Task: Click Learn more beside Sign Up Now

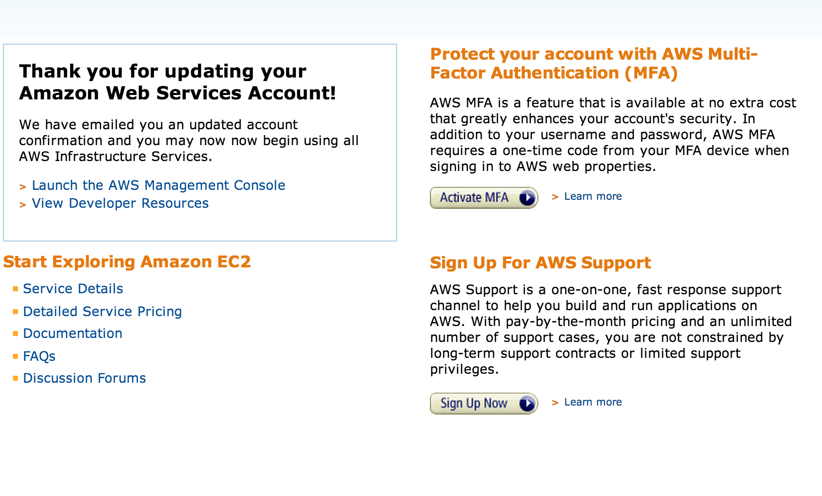Action: [x=593, y=402]
